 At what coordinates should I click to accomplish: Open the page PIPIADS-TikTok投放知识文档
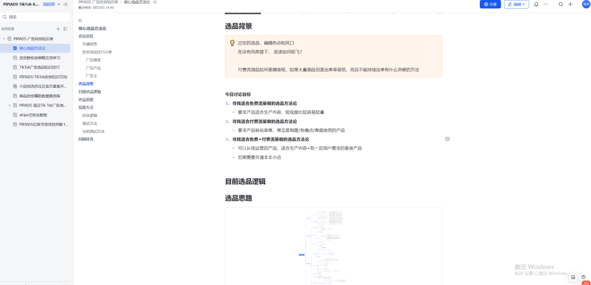coord(43,76)
